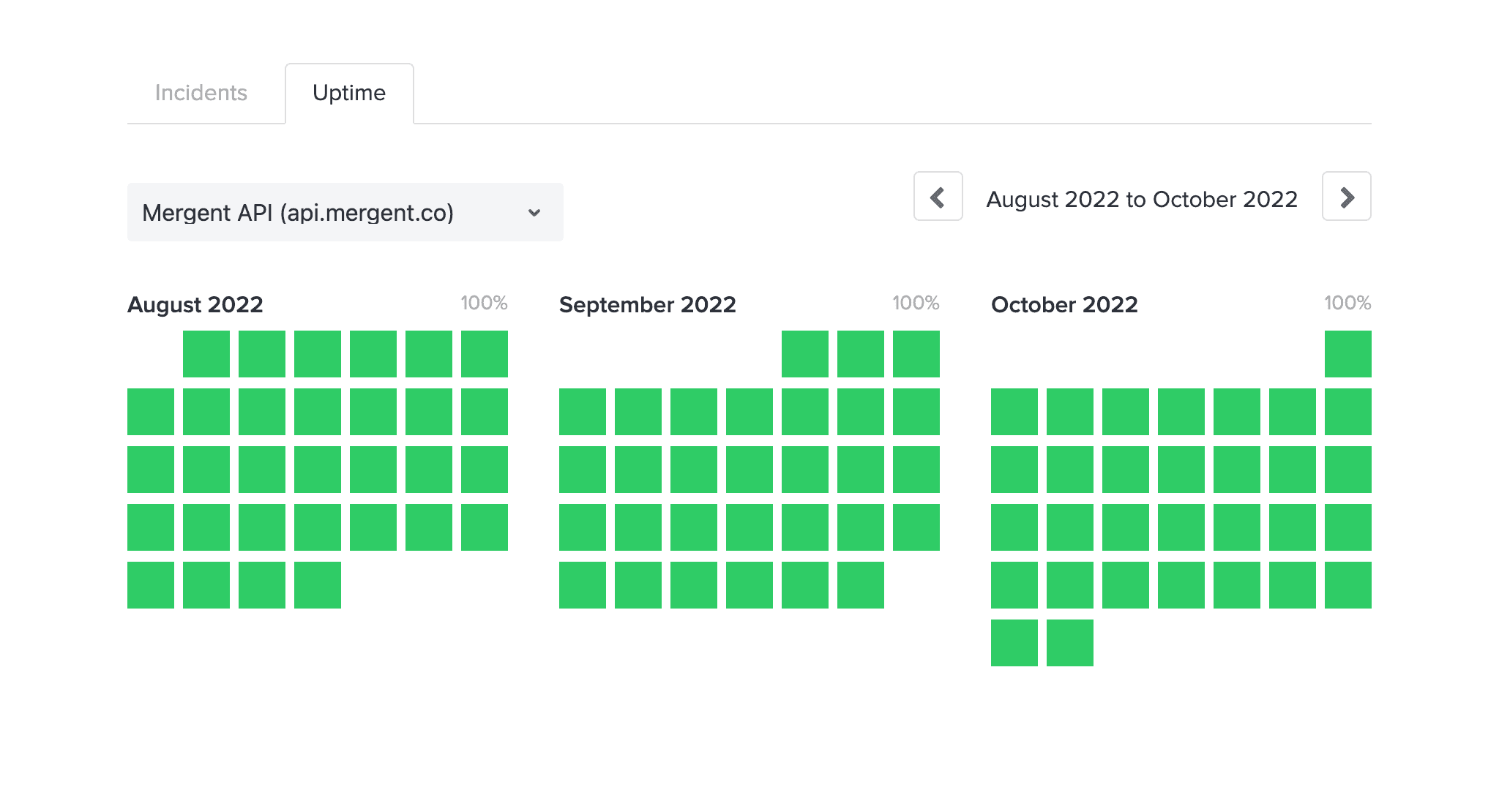Click the right chevron arrow button
This screenshot has width=1499, height=787.
click(1345, 197)
